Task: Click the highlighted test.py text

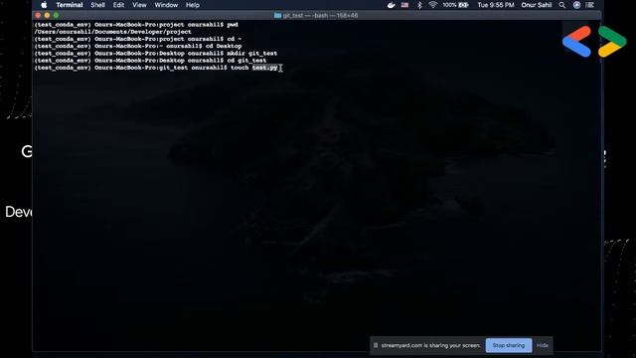Action: pos(265,68)
